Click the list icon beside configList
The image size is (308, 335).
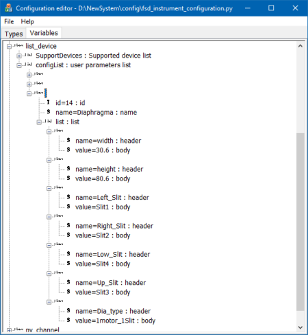tap(29, 65)
